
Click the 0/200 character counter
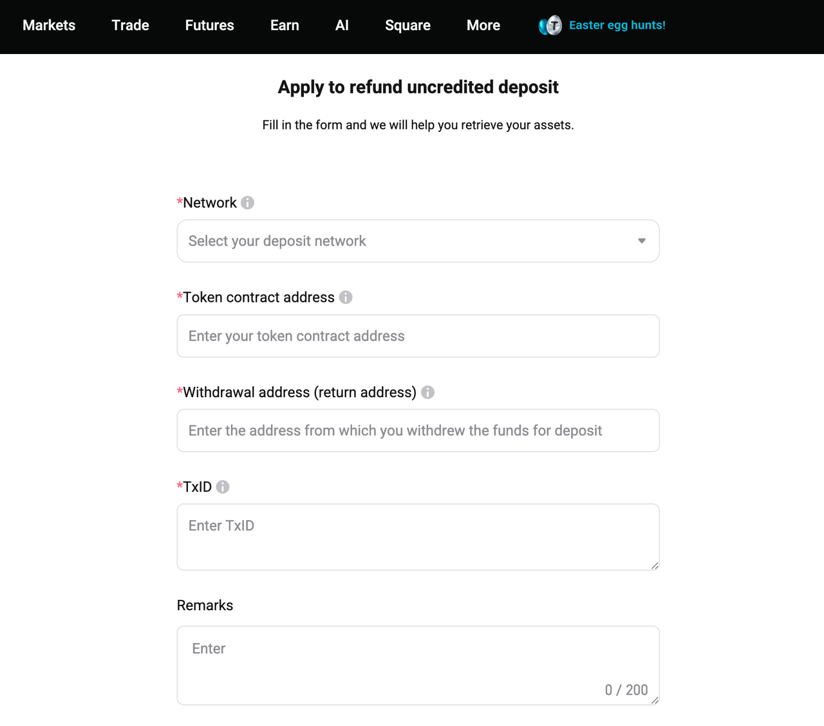click(x=626, y=689)
